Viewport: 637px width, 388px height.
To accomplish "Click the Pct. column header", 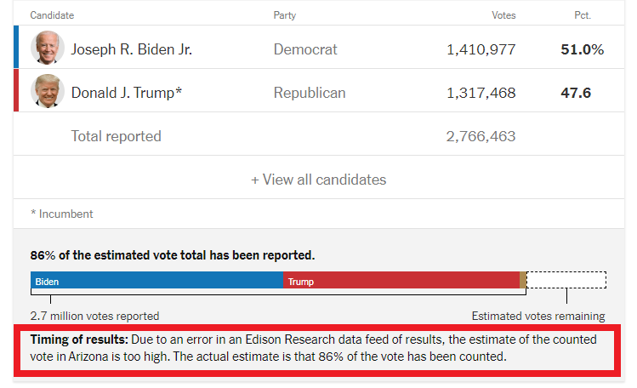I will tap(583, 15).
